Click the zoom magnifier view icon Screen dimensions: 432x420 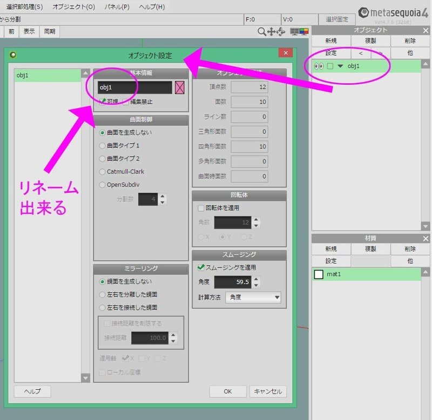tap(261, 32)
